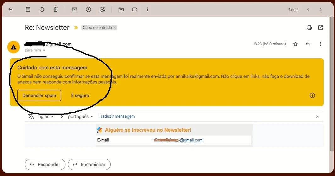This screenshot has width=335, height=176.
Task: Move the email to a folder
Action: click(x=121, y=9)
